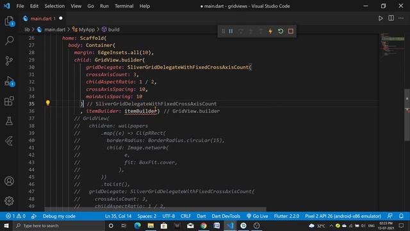The height and width of the screenshot is (231, 410).
Task: Click the itemBuilder identifier with error underline
Action: click(140, 111)
